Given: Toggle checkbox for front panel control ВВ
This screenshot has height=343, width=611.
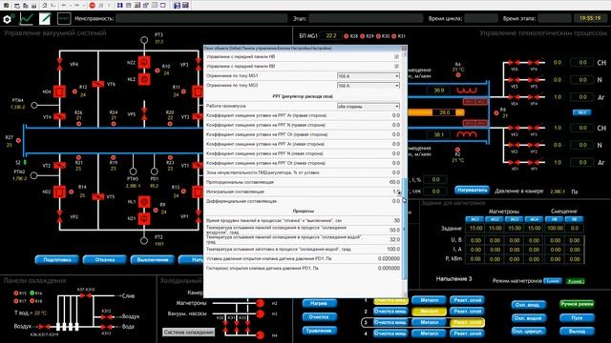Looking at the screenshot, I should click(x=397, y=67).
